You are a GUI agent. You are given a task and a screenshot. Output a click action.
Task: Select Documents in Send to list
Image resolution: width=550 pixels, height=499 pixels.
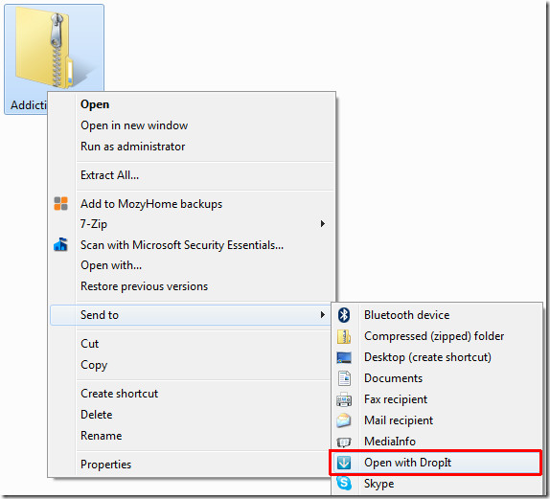(x=393, y=378)
